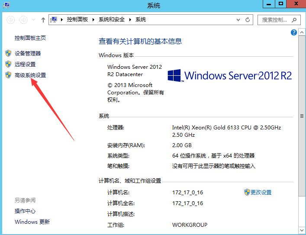This screenshot has height=235, width=306.
Task: Click the shield icon beside 远程设置
Action: 8,64
